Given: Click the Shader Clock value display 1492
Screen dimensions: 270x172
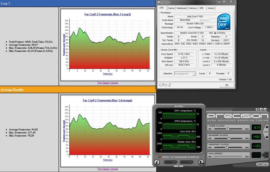Looking at the screenshot, I should pos(256,137).
